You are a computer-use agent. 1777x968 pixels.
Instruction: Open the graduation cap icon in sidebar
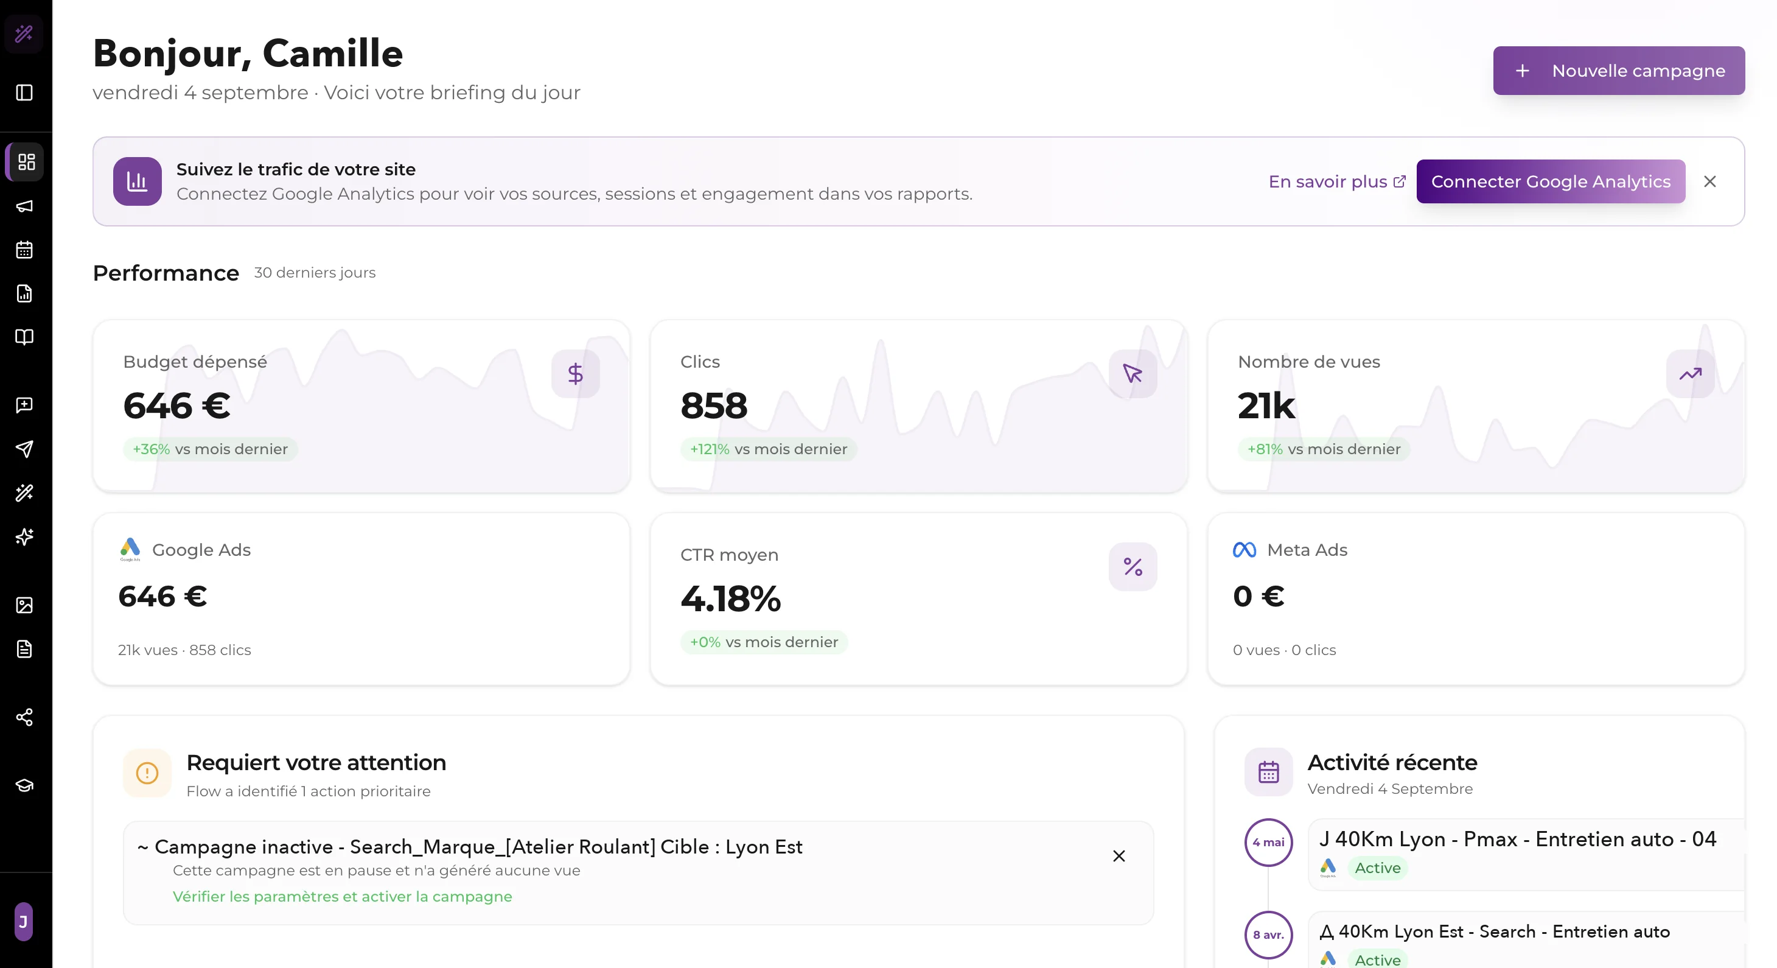point(24,786)
